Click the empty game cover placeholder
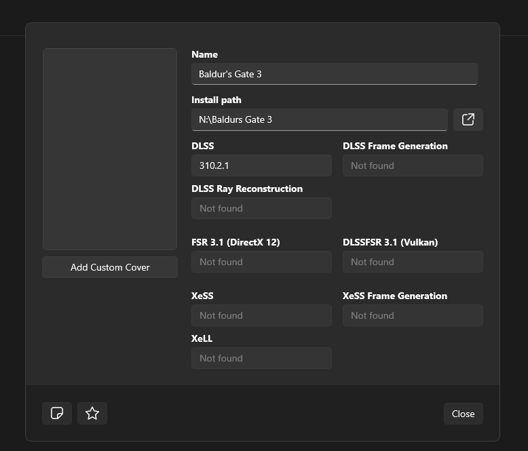This screenshot has height=451, width=528. (110, 149)
